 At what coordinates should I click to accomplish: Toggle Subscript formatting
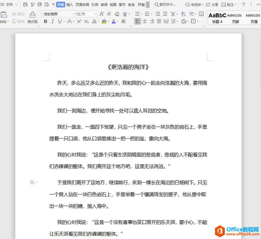pyautogui.click(x=86, y=21)
